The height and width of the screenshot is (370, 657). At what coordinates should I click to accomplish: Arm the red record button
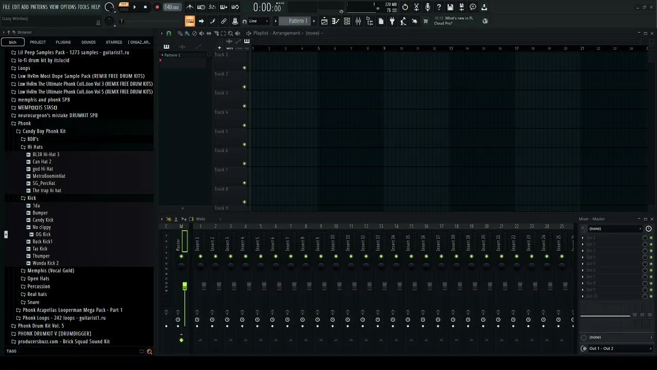coord(157,7)
